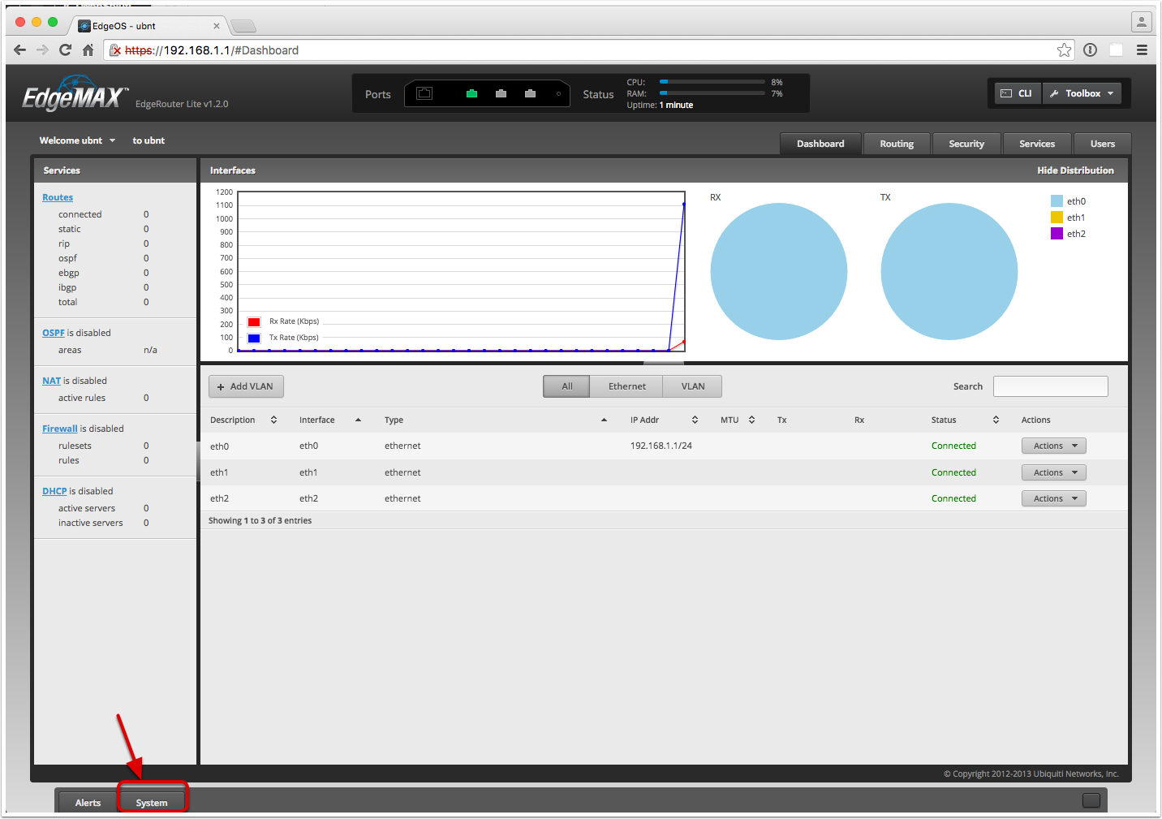Screen dimensions: 1162x819
Task: Sort the table by IP Addr
Action: coord(664,420)
